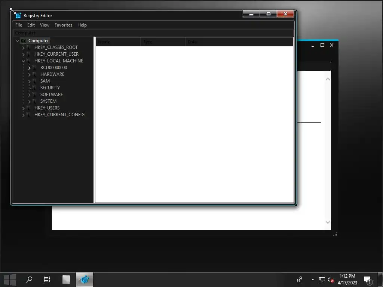Image resolution: width=383 pixels, height=287 pixels.
Task: Click the Registry Editor title bar icon
Action: click(18, 16)
